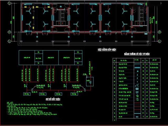Image resolution: width=168 pixels, height=126 pixels.
Task: Select the legend table title text
Action: pos(137,54)
